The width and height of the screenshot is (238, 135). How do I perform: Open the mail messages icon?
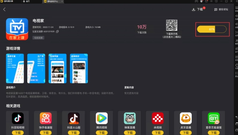click(x=206, y=1)
